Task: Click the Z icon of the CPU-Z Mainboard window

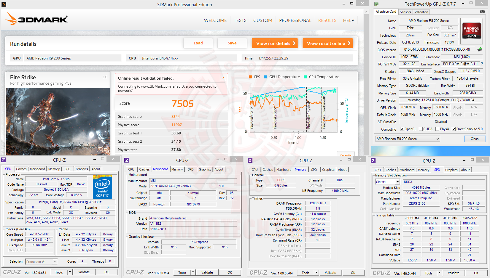Action: point(127,160)
